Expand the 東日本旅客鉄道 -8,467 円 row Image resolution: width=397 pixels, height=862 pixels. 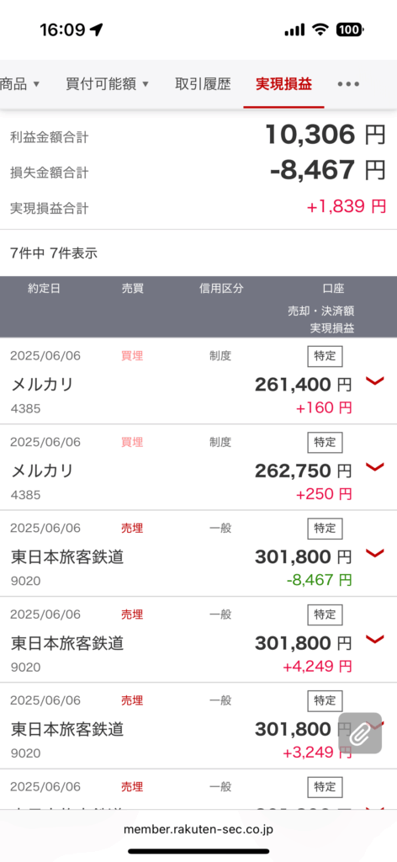point(374,553)
